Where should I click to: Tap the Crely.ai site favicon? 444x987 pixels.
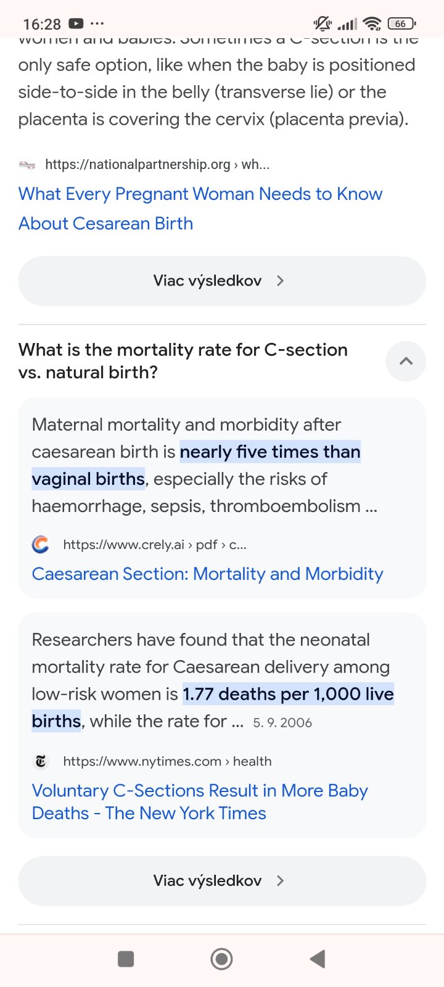coord(41,545)
